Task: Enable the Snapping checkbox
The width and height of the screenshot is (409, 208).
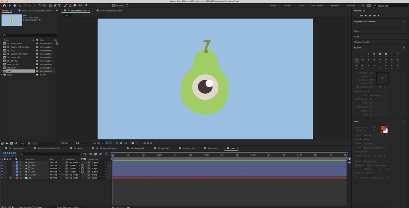Action: pyautogui.click(x=113, y=6)
